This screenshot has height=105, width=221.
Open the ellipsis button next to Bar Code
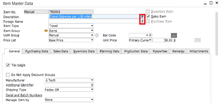tap(174, 35)
